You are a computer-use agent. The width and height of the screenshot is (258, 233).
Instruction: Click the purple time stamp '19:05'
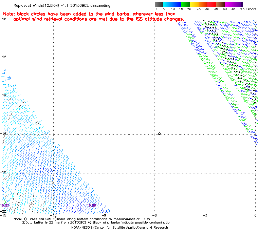(5, 206)
